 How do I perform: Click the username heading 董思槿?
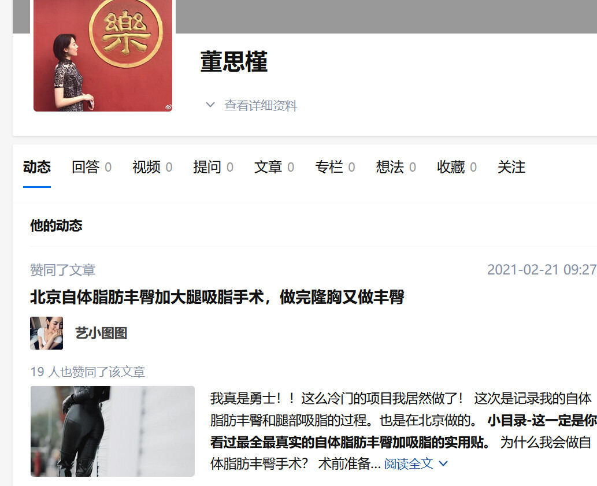(x=234, y=62)
